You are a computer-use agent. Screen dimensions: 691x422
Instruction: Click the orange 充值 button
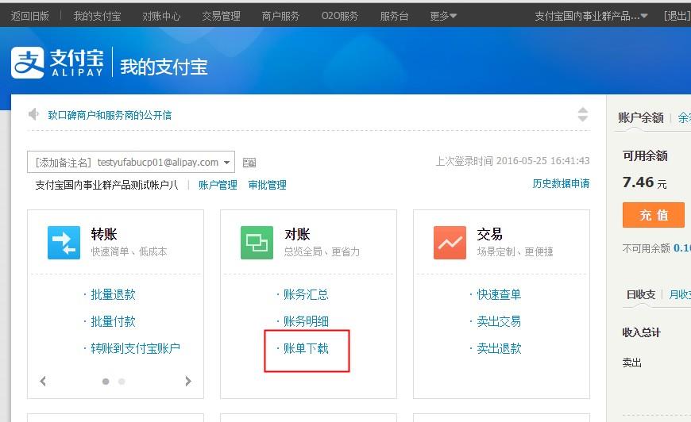click(654, 215)
